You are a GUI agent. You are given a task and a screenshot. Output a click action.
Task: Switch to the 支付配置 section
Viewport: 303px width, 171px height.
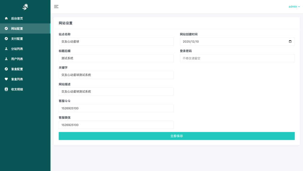coord(17,39)
